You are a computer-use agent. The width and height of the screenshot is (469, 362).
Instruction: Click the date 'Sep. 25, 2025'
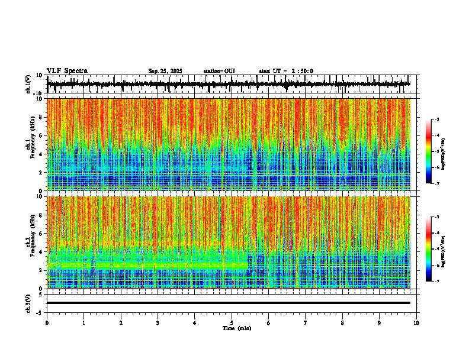pyautogui.click(x=165, y=71)
